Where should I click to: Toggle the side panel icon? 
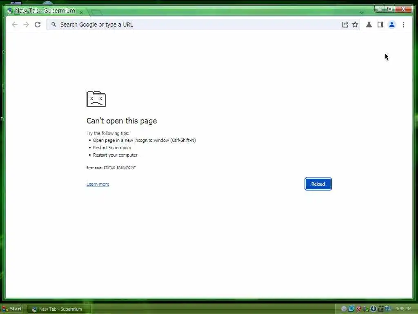click(x=380, y=25)
